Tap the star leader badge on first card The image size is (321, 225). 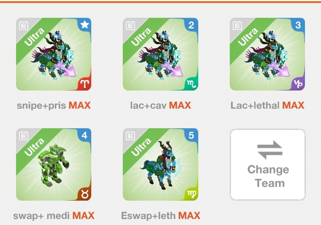pos(85,25)
